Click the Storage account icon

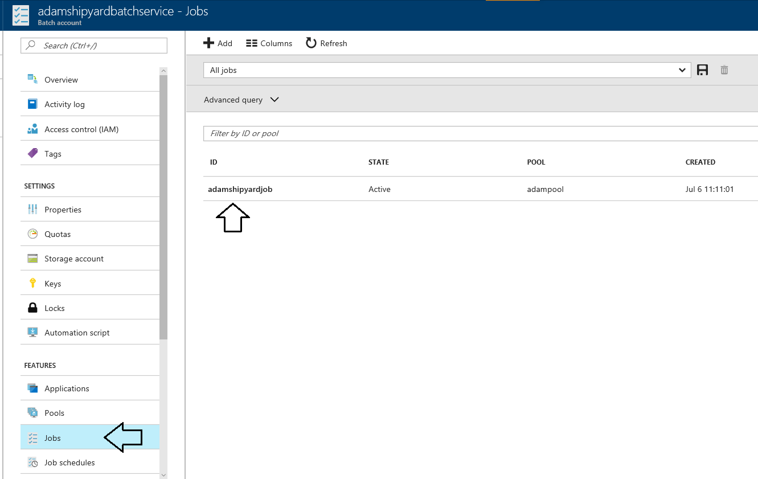coord(32,258)
